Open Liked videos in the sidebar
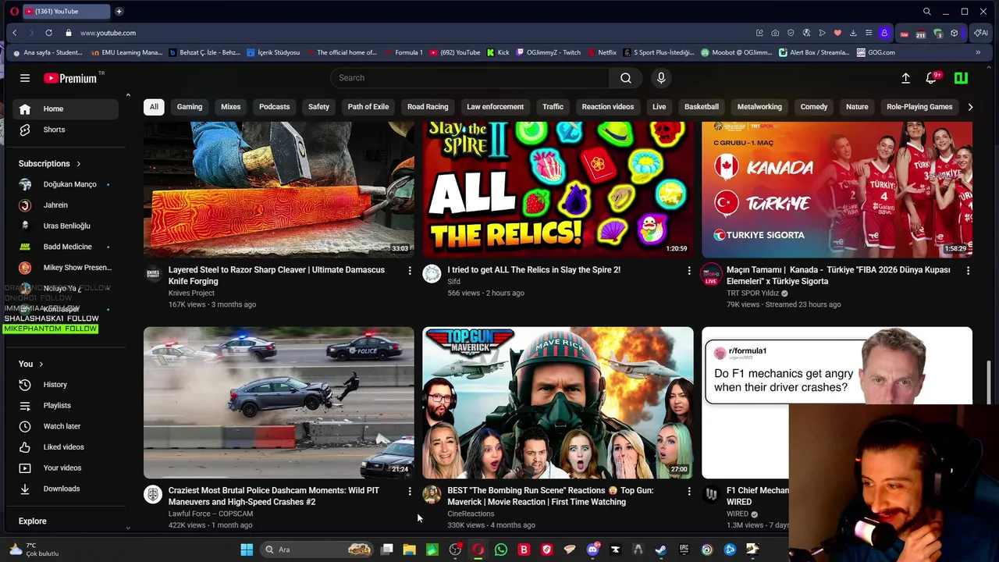The height and width of the screenshot is (562, 999). pos(65,447)
